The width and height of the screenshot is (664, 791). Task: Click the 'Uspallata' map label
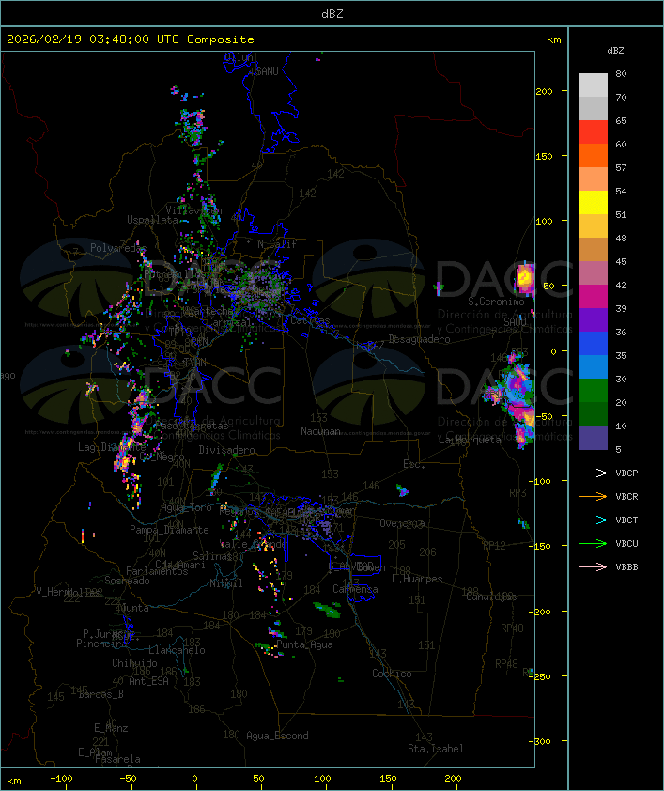[152, 220]
